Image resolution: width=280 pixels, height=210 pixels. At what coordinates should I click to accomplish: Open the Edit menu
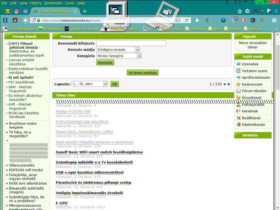pyautogui.click(x=13, y=3)
